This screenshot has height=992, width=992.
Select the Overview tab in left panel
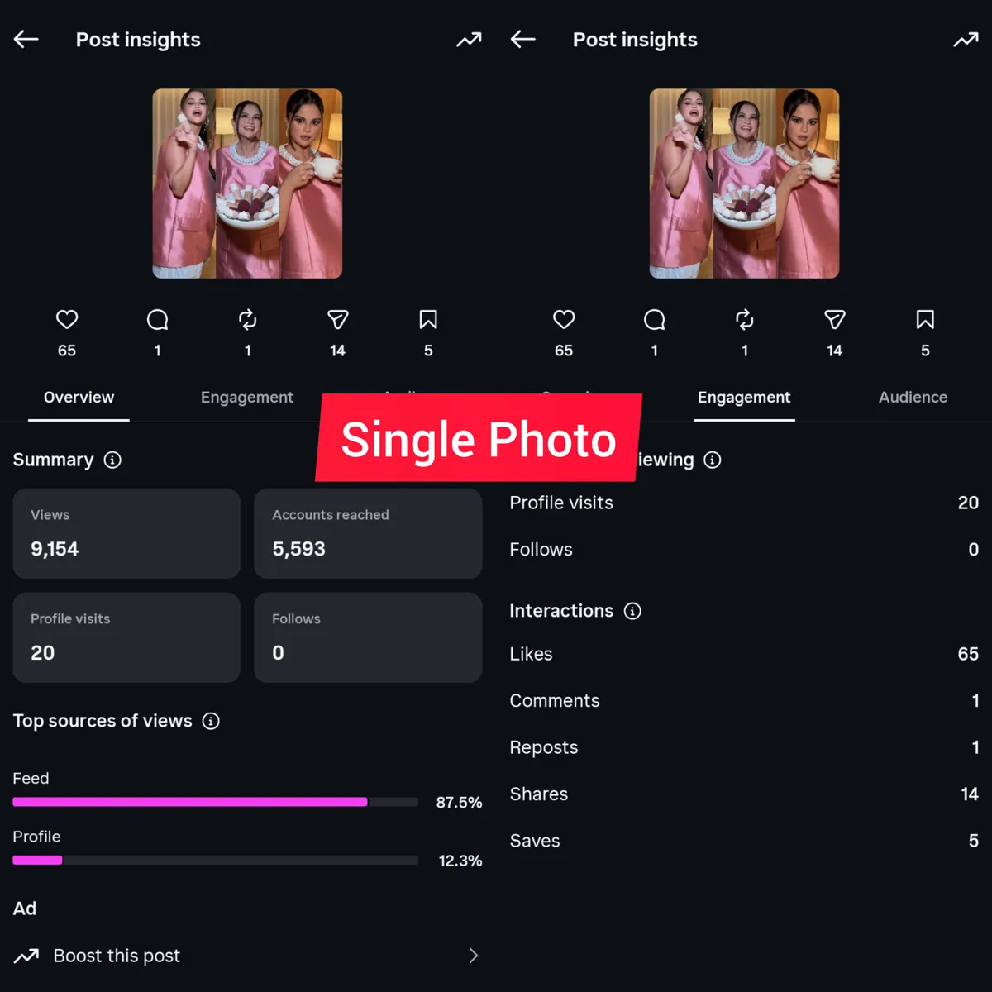79,398
